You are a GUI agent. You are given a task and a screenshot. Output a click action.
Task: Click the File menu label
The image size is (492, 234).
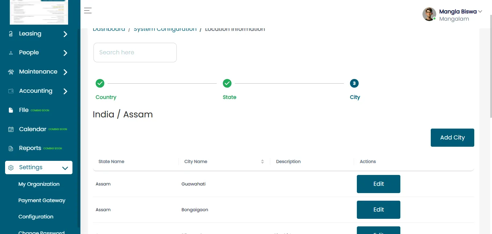coord(24,110)
